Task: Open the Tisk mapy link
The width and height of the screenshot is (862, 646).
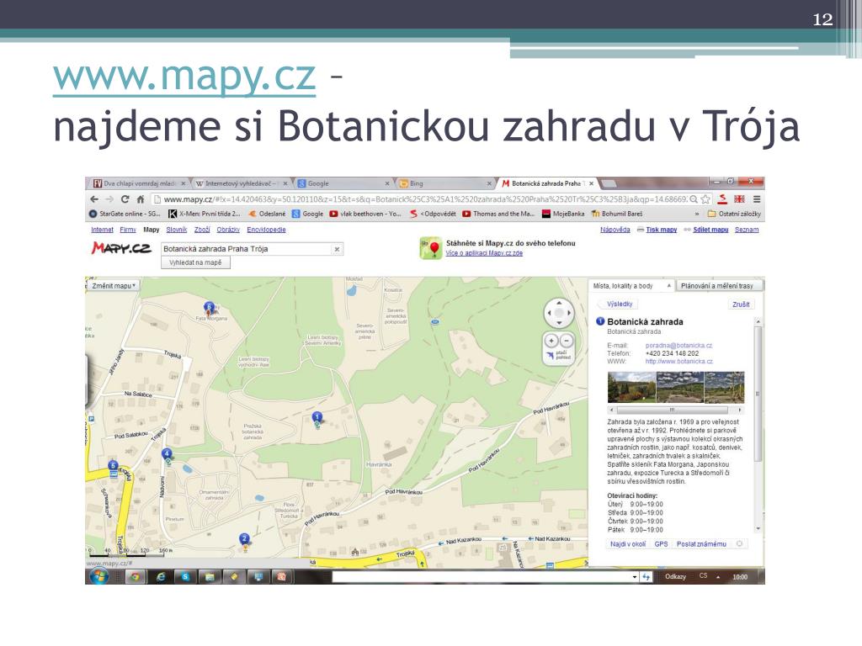Action: pyautogui.click(x=662, y=230)
